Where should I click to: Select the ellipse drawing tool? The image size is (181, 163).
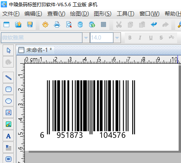[x=9, y=101]
